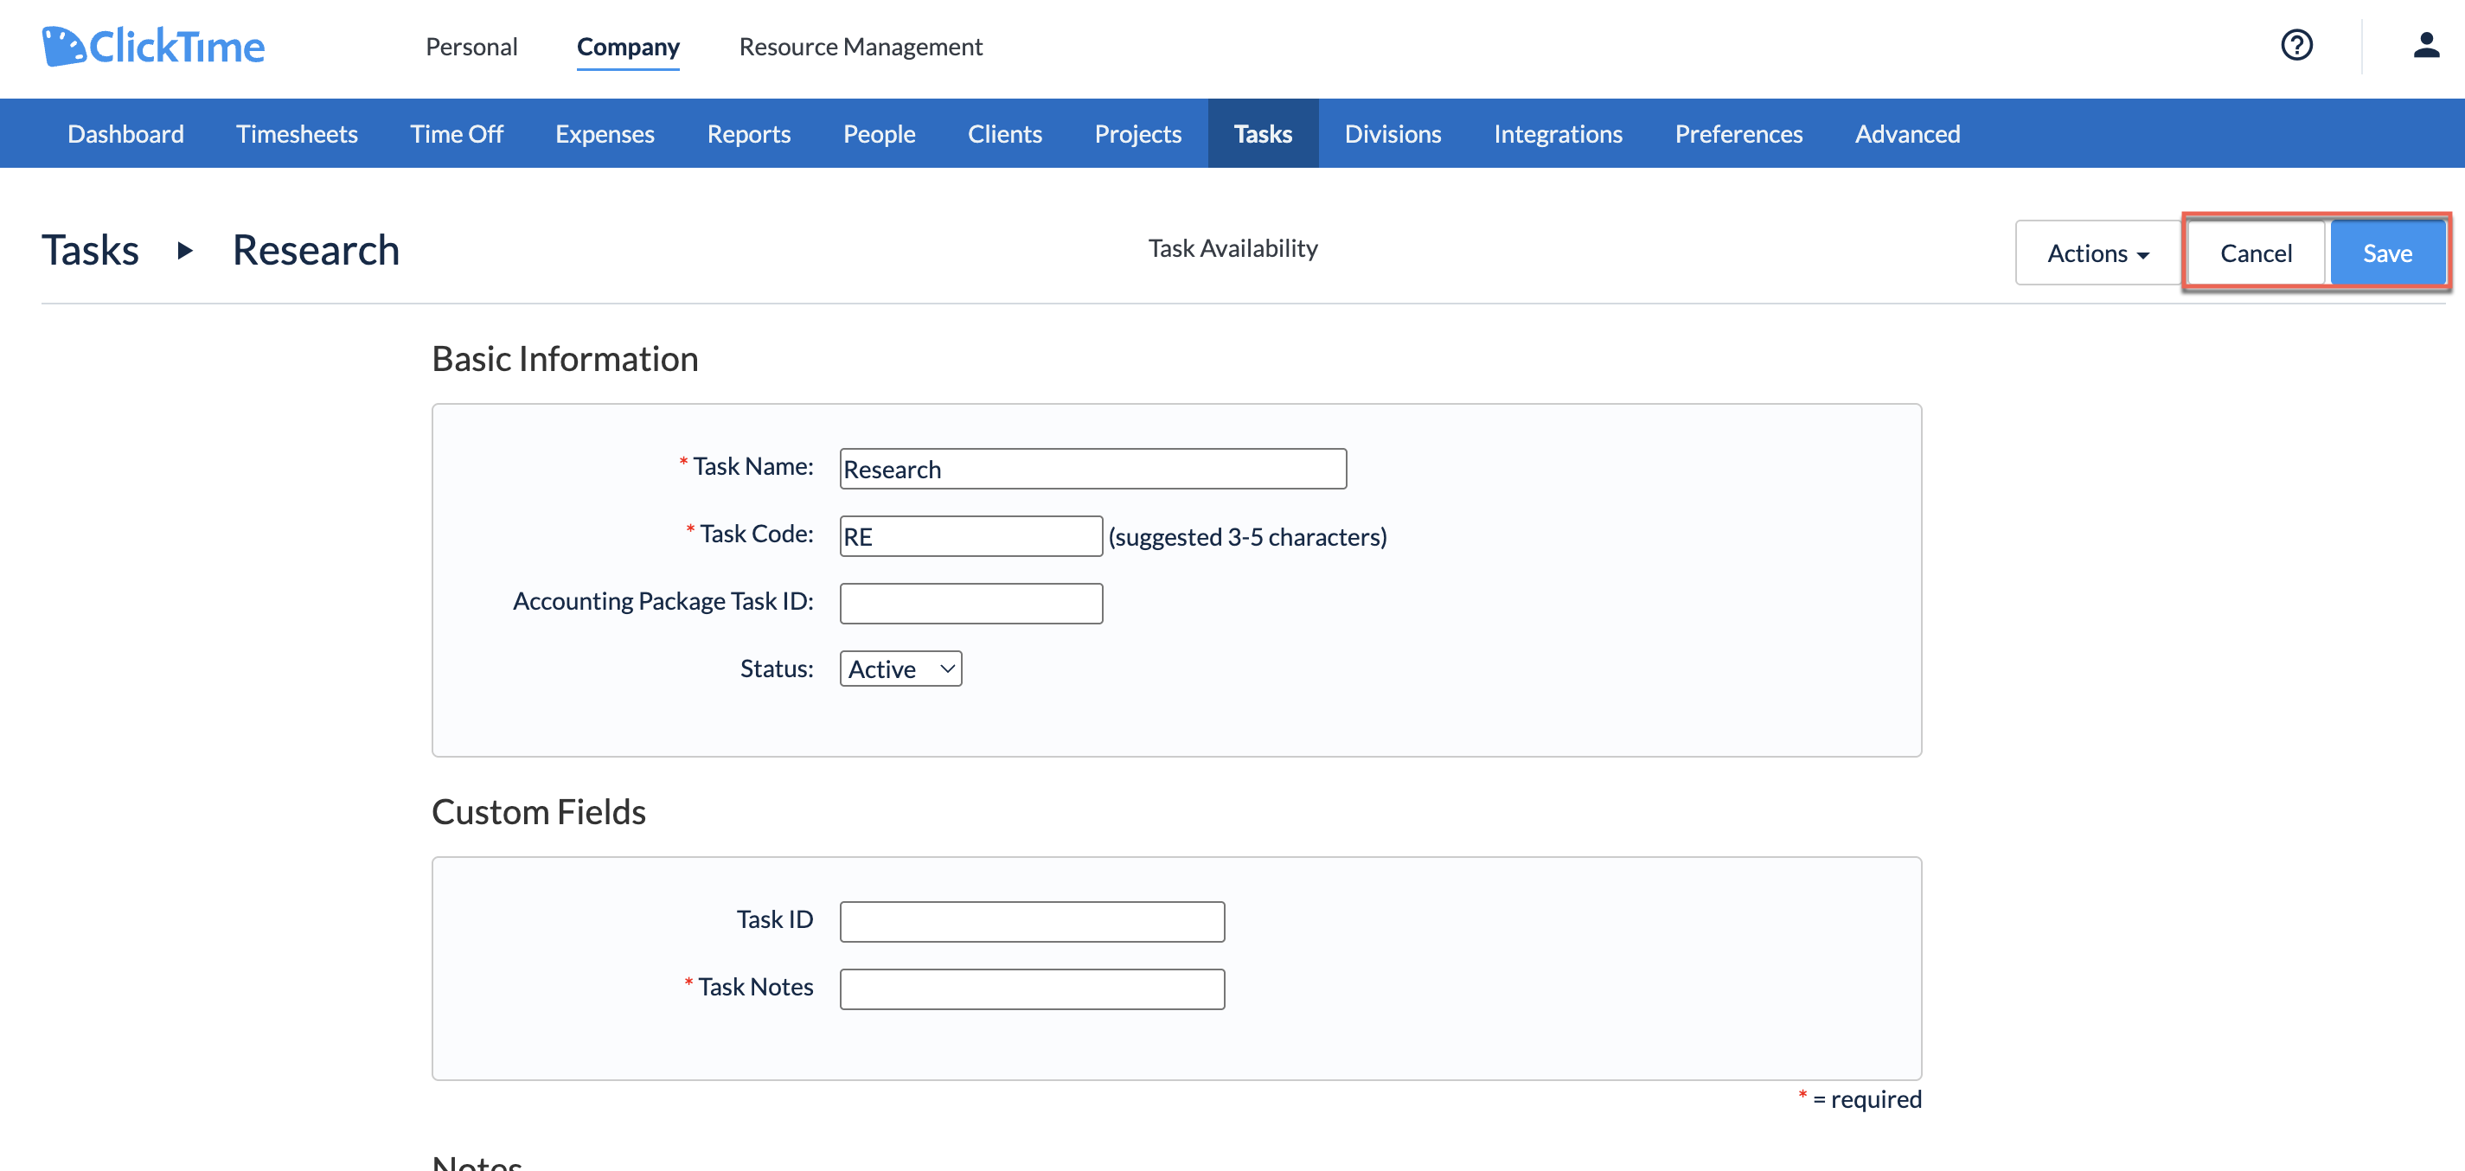Screen dimensions: 2465x1171
Task: Click the Tasks breadcrumb link
Action: point(90,251)
